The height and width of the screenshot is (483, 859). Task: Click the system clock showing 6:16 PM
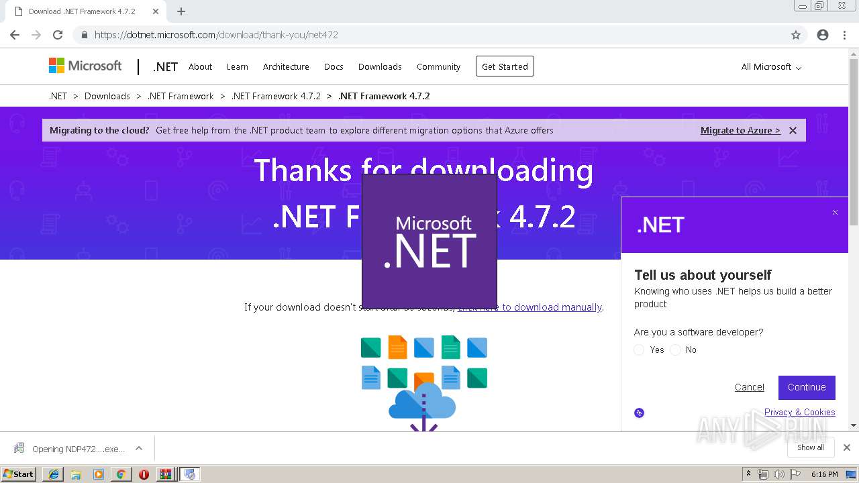tap(824, 474)
